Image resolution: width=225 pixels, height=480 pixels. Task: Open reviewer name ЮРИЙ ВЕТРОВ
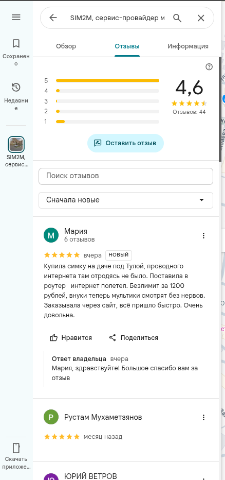click(91, 476)
